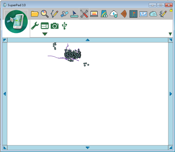Click the green USB connection icon

[x=65, y=26]
